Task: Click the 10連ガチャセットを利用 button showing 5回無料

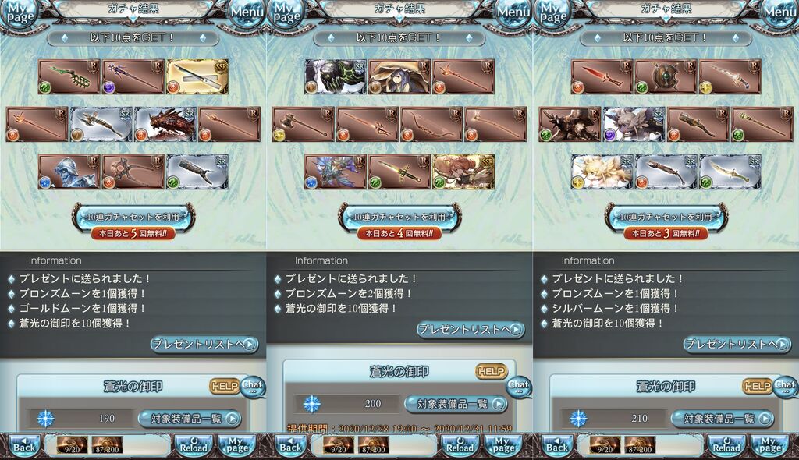Action: pyautogui.click(x=133, y=222)
